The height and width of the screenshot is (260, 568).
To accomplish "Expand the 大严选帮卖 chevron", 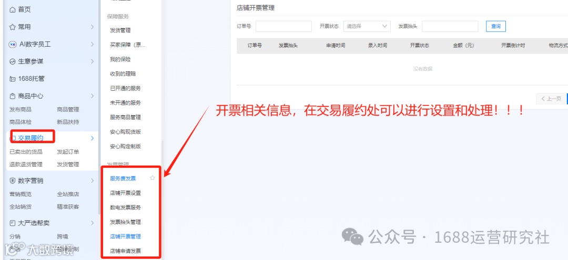I will click(93, 223).
